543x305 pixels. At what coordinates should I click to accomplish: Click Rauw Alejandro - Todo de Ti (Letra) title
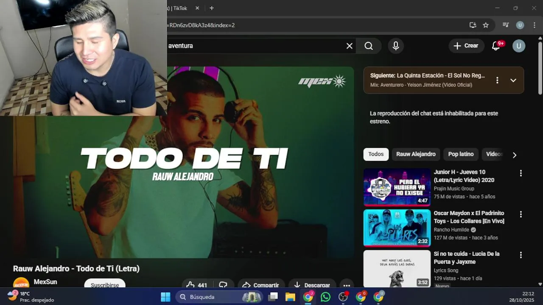pos(76,269)
